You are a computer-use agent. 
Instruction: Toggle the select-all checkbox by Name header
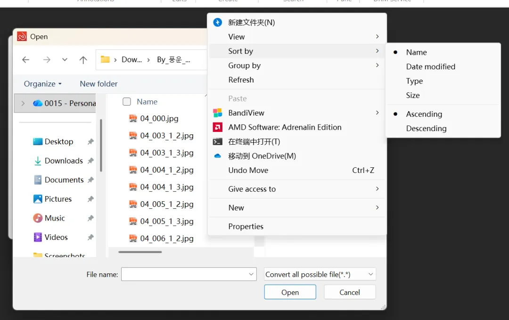(x=127, y=102)
